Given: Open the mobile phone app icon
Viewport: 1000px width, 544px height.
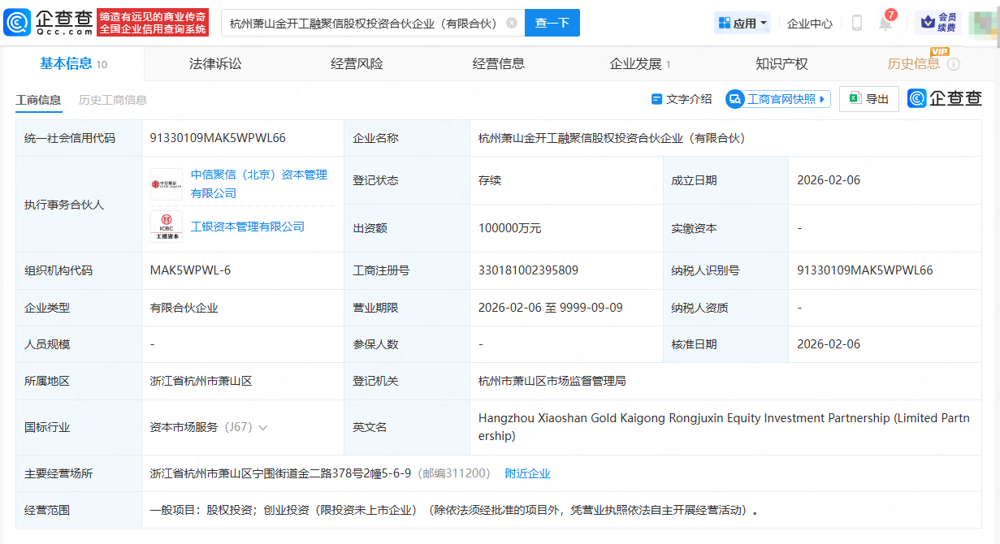Looking at the screenshot, I should pos(856,23).
